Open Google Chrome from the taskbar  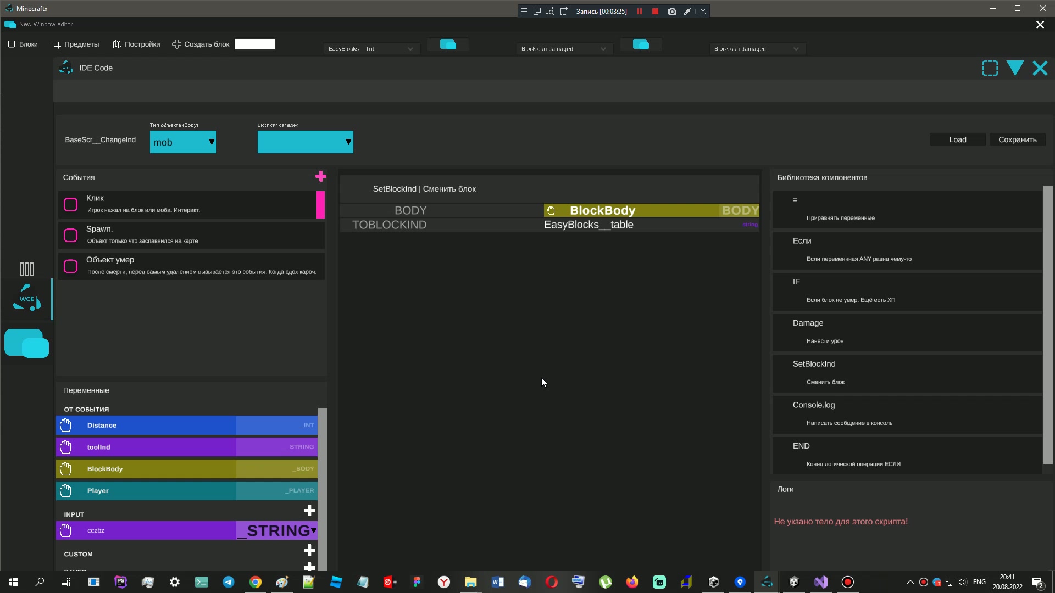[256, 582]
